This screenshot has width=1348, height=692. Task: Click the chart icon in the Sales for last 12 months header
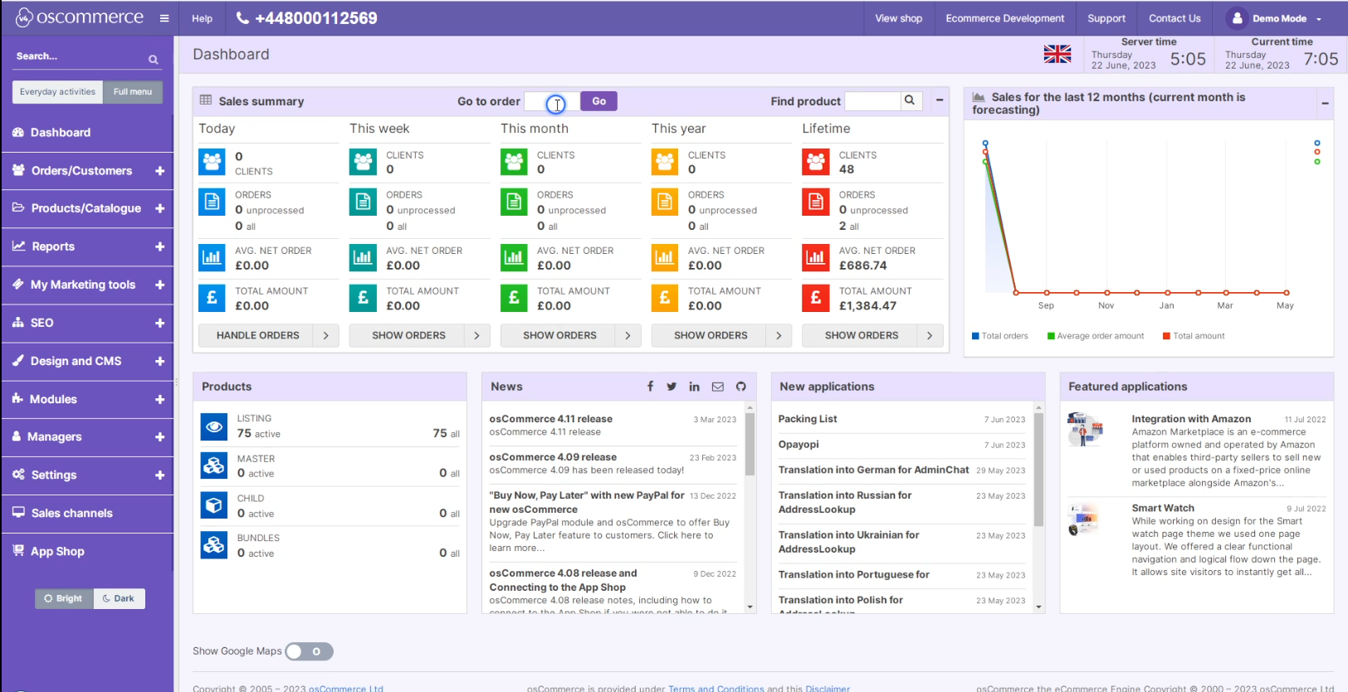point(979,97)
